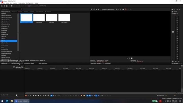Create a new project with the toolbar icon
183x103 pixels.
point(2,6)
